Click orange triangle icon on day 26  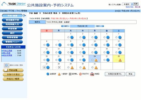[x=120, y=60]
